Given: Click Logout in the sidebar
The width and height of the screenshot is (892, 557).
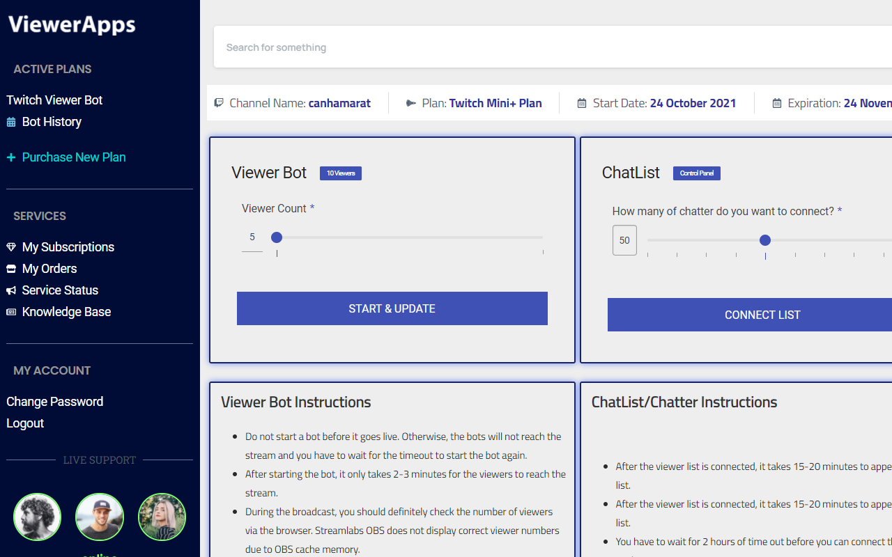Looking at the screenshot, I should click(x=25, y=423).
